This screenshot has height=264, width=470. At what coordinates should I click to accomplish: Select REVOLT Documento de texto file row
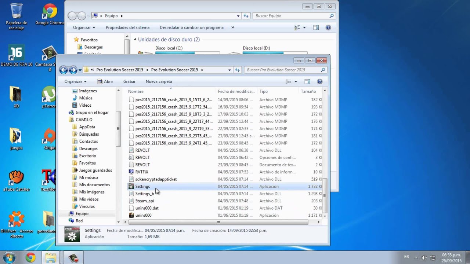coord(225,165)
